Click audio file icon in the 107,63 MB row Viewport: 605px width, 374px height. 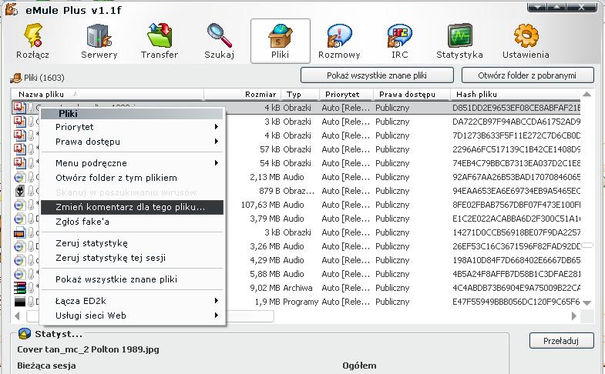(x=19, y=205)
